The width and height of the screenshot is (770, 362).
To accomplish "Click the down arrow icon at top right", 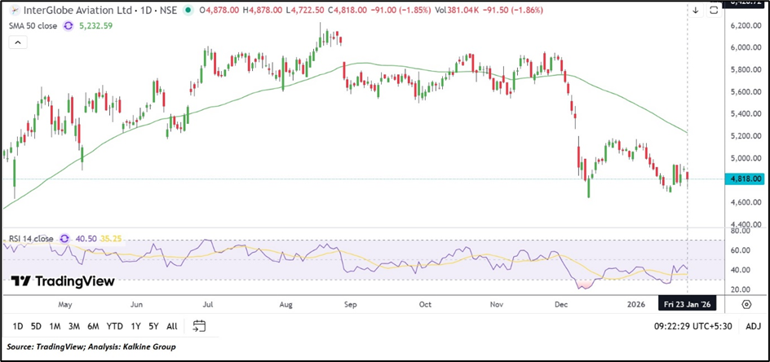I will (696, 11).
